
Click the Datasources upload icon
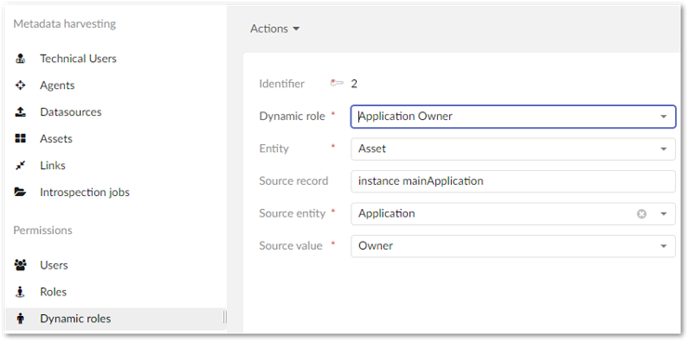click(20, 112)
